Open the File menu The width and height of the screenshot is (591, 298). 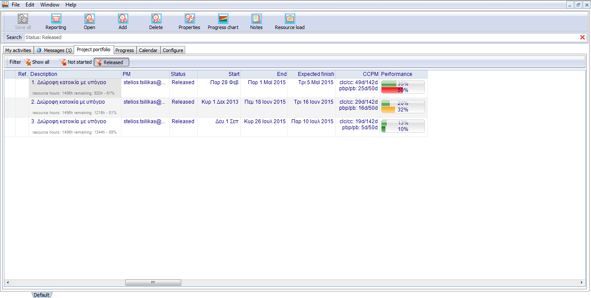coord(16,5)
